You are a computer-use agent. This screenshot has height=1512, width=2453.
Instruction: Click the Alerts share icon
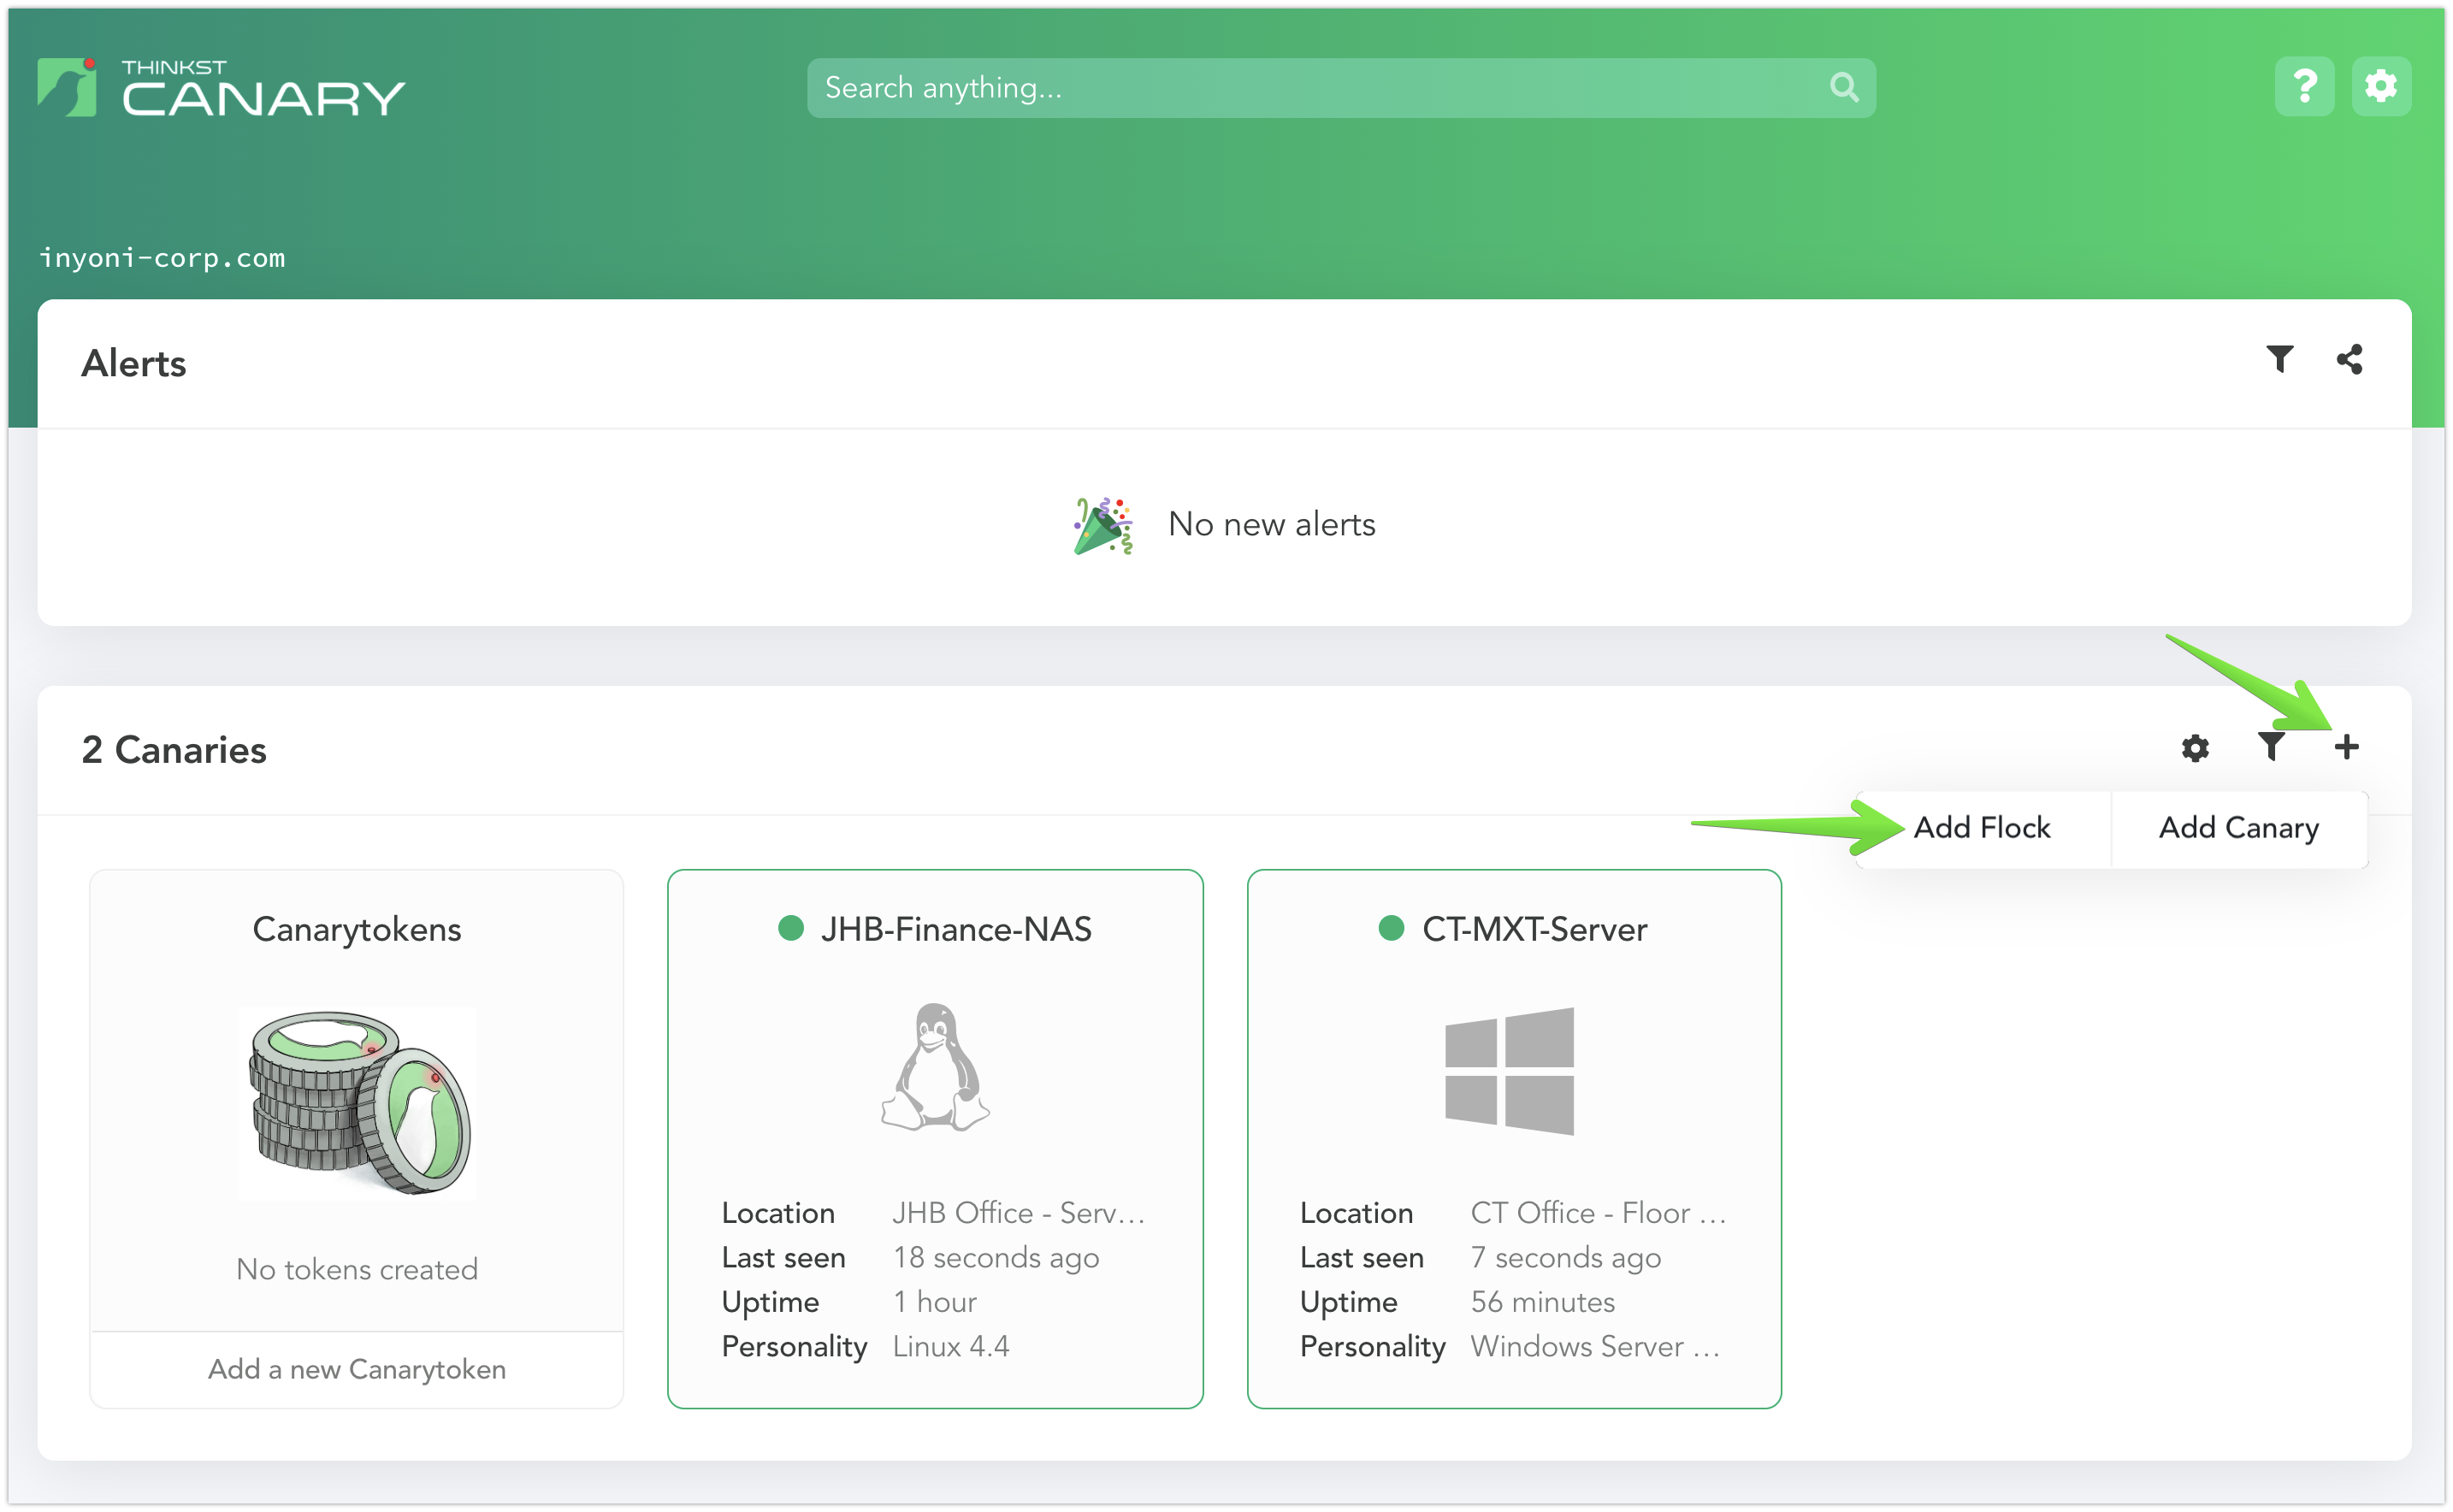2349,359
